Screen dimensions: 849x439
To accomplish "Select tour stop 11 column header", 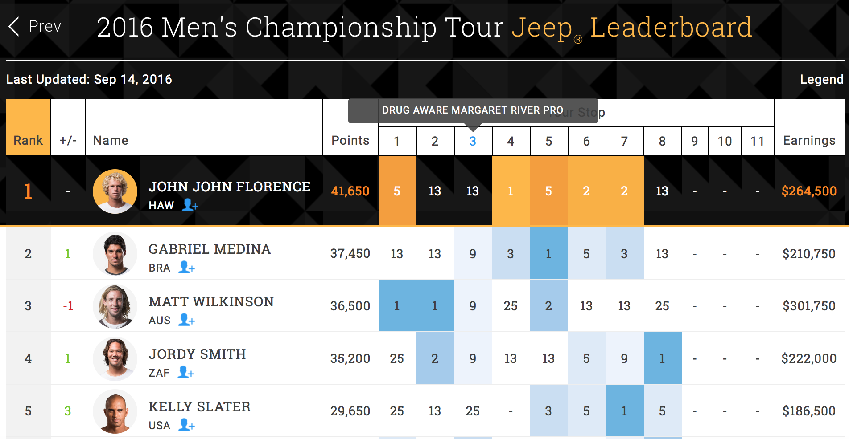I will 757,141.
